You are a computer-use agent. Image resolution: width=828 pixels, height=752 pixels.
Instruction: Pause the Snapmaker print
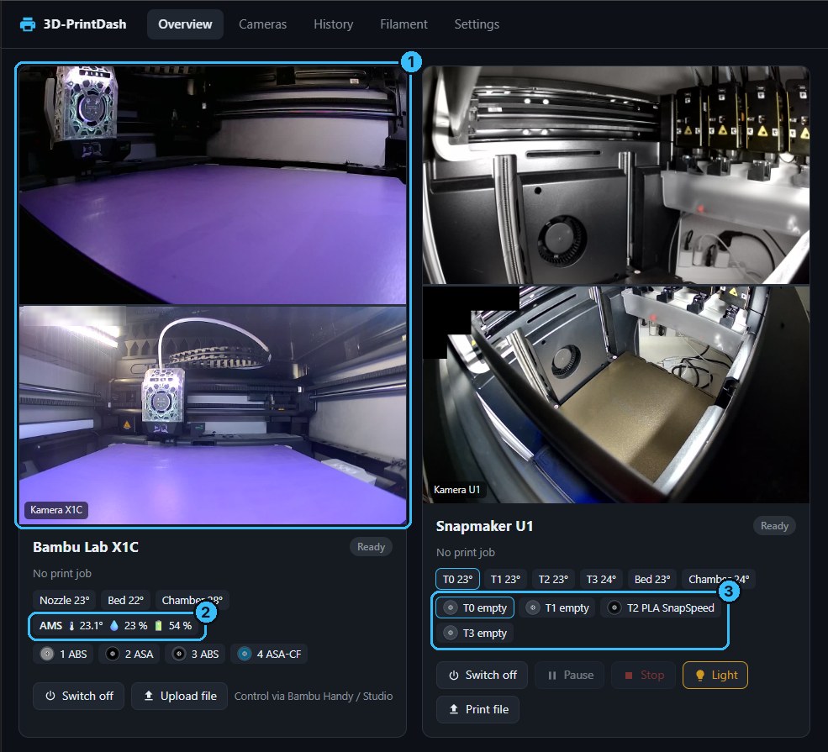(569, 675)
